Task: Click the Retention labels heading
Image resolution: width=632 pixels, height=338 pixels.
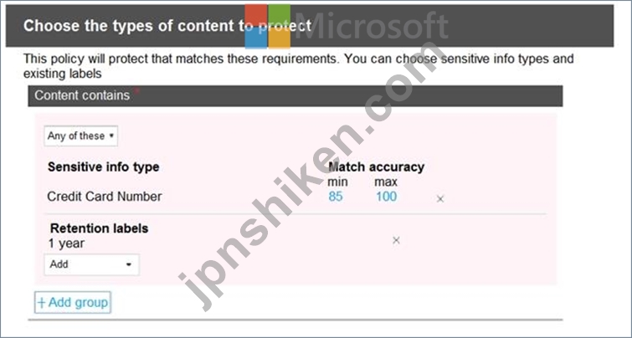Action: coord(99,228)
